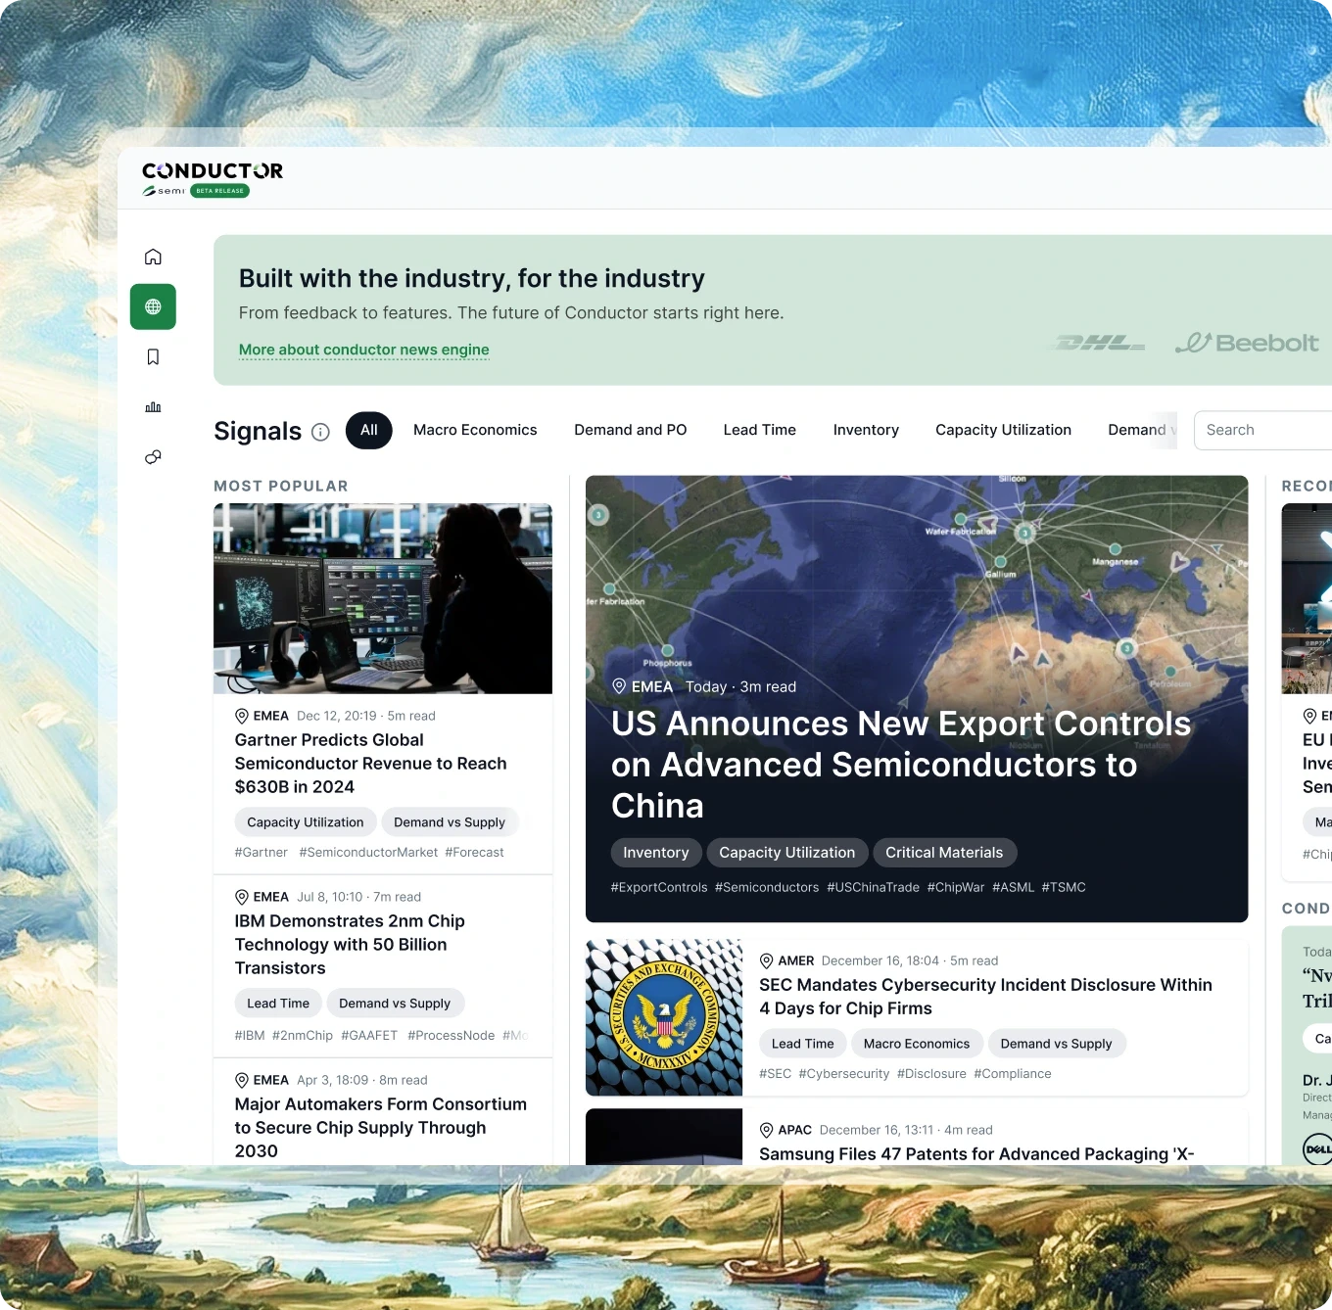Click Demand vs Supply tag on SEC article
Screen dimensions: 1332x1310
(1057, 1044)
